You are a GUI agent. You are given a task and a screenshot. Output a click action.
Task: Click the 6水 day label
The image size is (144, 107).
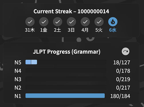coord(113,30)
